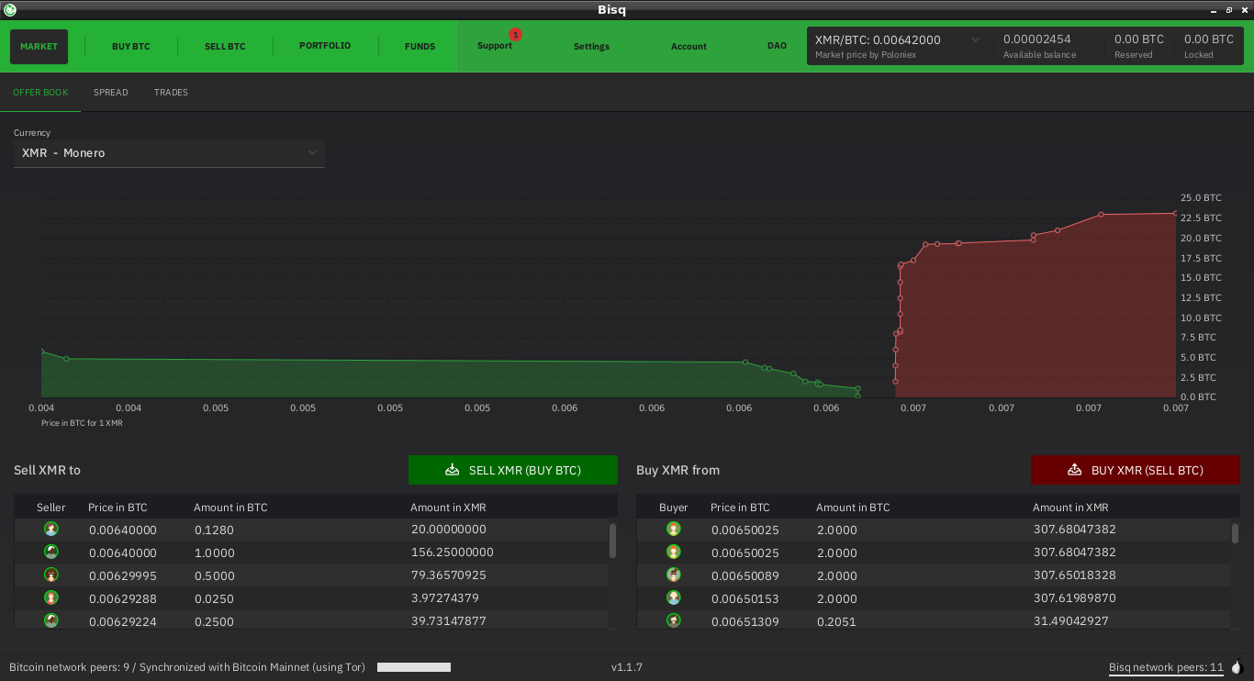Sort by the Seller column header

51,508
